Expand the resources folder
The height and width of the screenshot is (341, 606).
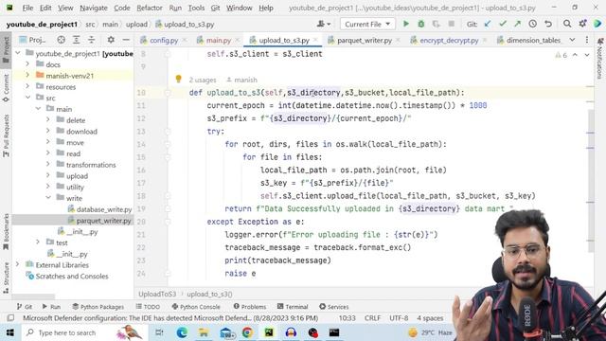(x=27, y=86)
